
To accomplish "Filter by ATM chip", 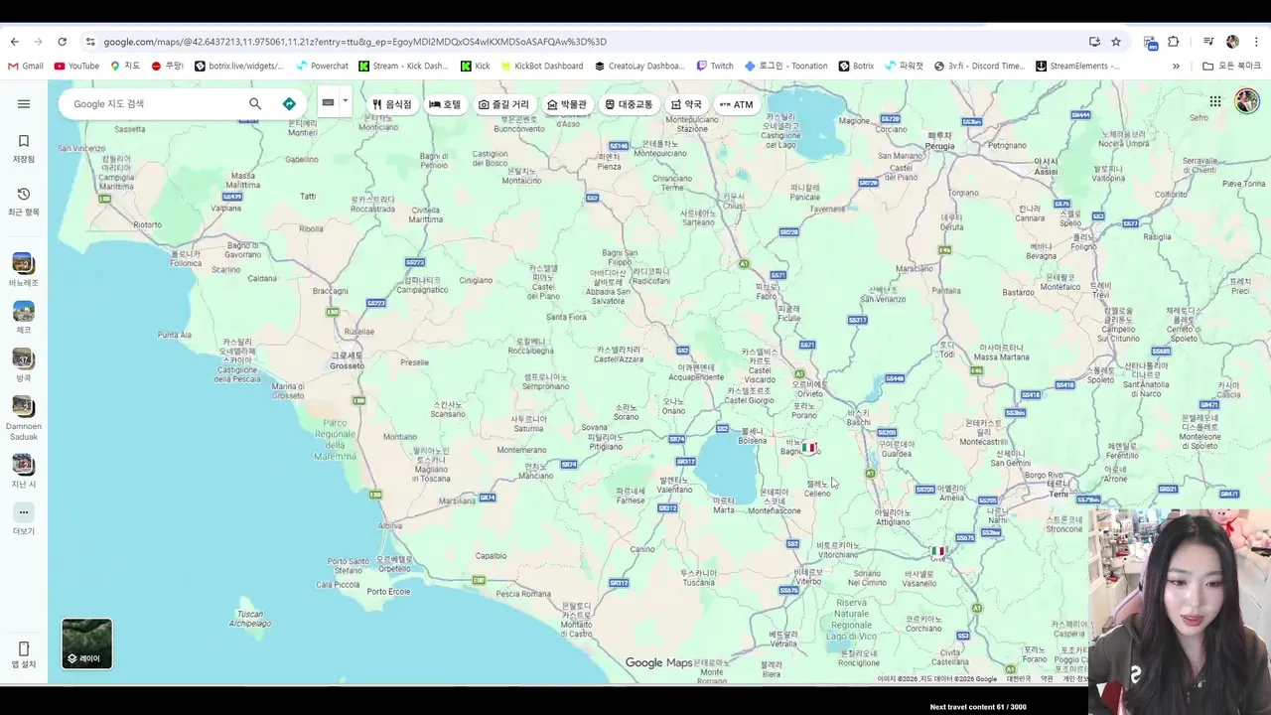I will click(x=737, y=104).
